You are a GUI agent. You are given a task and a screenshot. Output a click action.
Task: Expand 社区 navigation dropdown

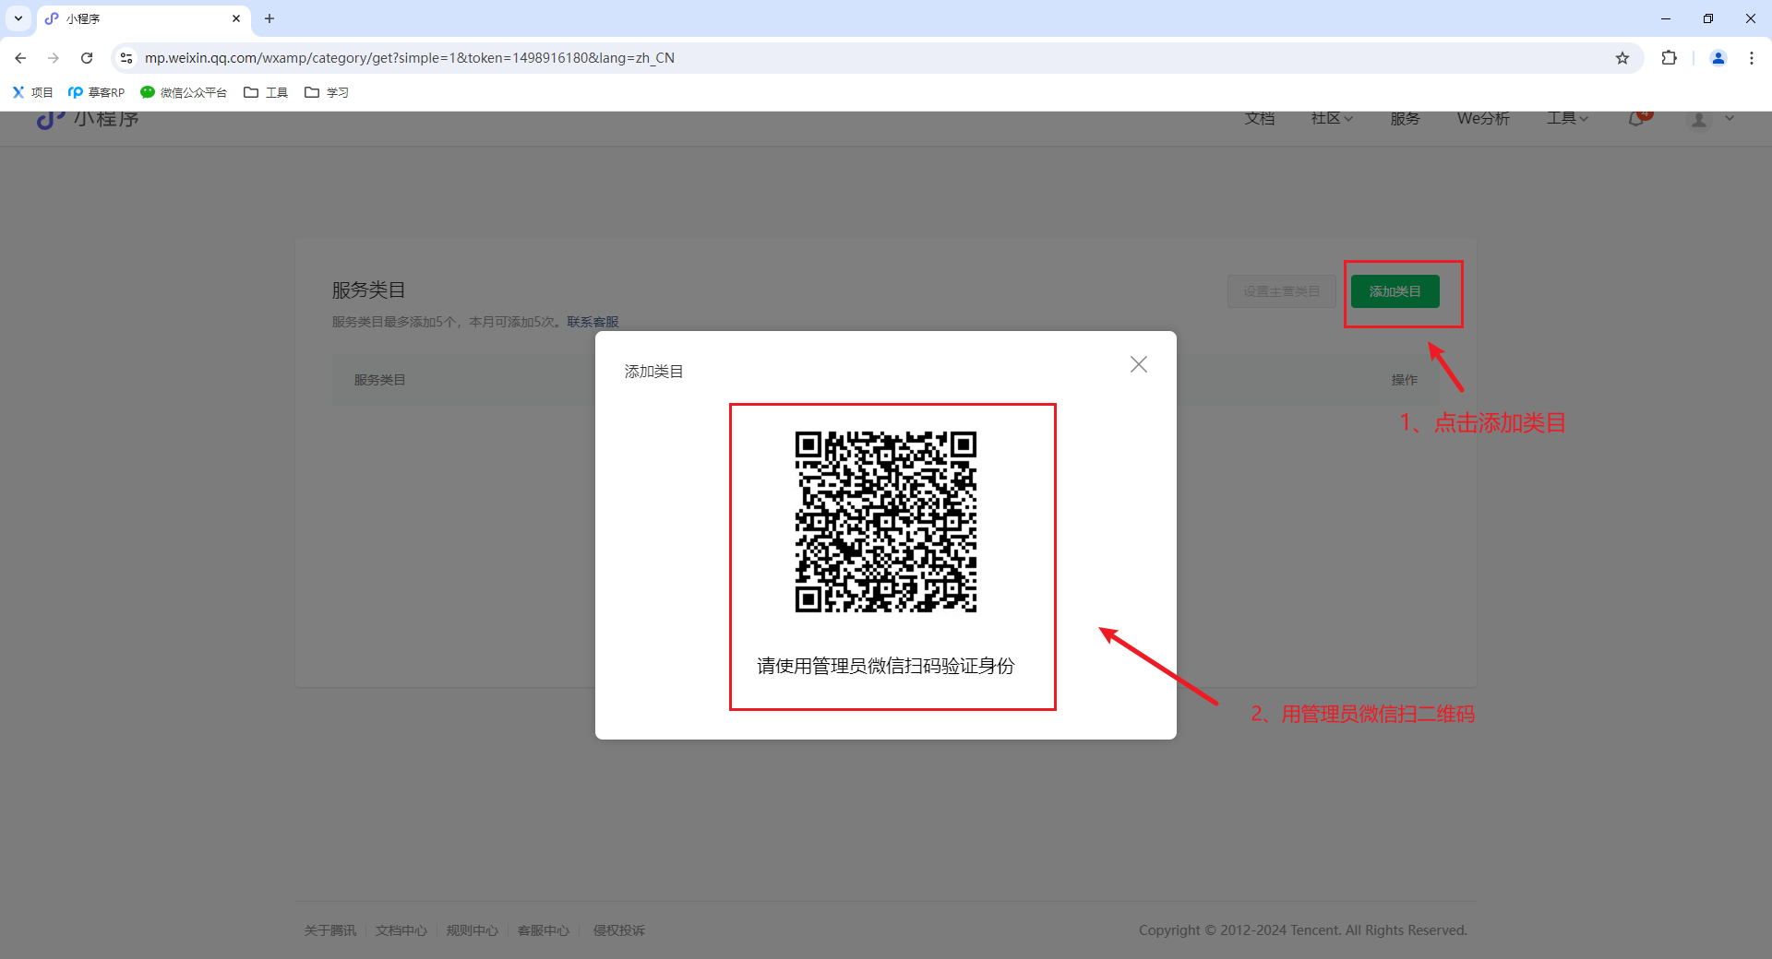(1332, 119)
